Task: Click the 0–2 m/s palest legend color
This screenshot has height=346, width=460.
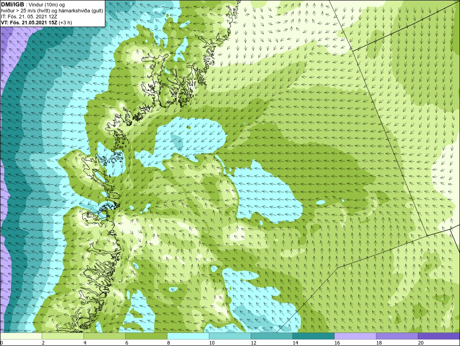Action: tap(21, 336)
